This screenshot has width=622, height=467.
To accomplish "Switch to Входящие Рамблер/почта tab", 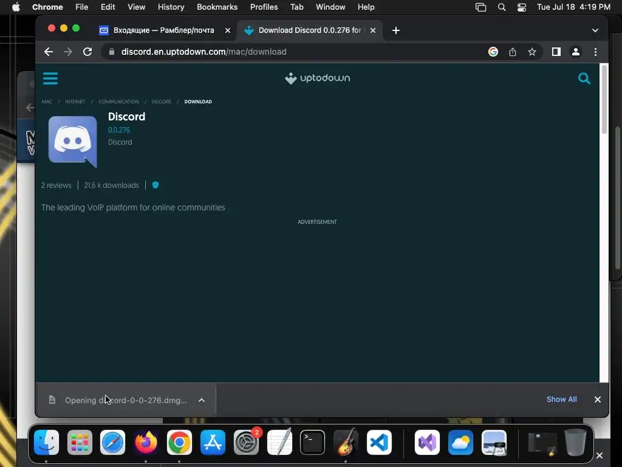I will (163, 30).
